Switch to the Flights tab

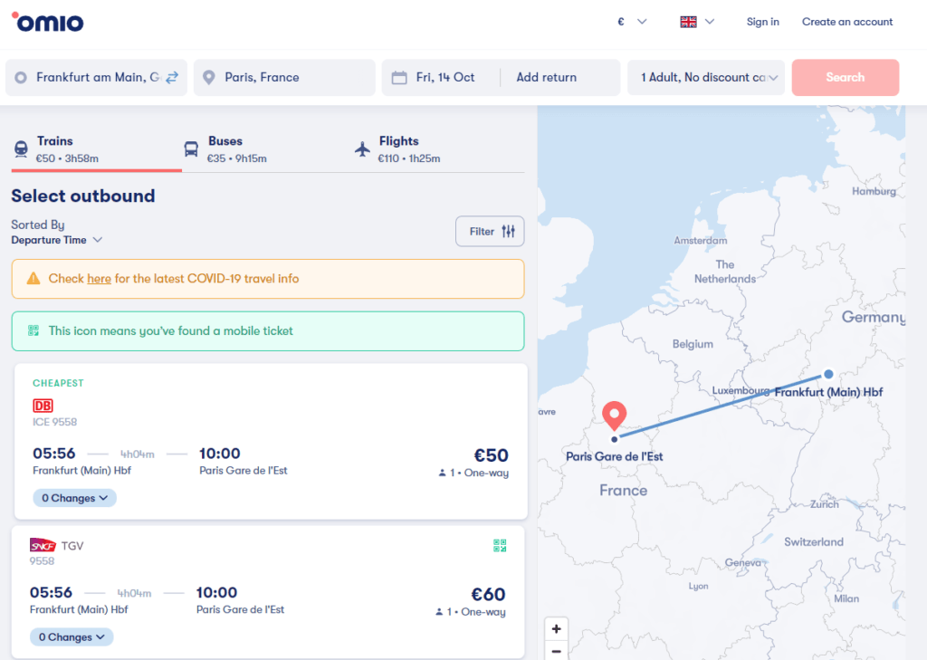click(438, 149)
